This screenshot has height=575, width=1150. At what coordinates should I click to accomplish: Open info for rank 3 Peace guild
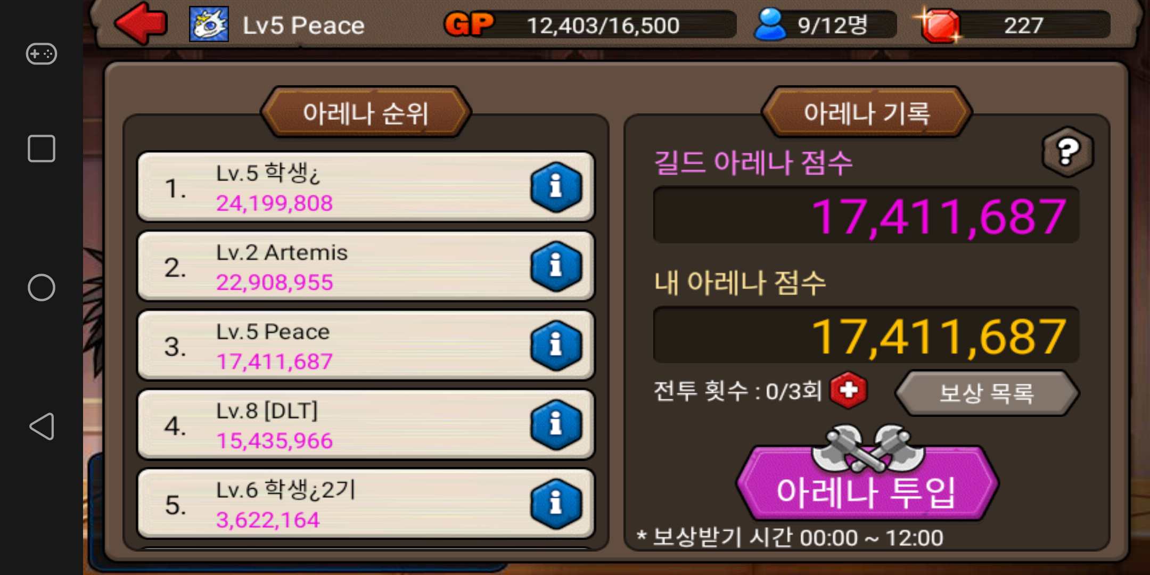click(556, 346)
